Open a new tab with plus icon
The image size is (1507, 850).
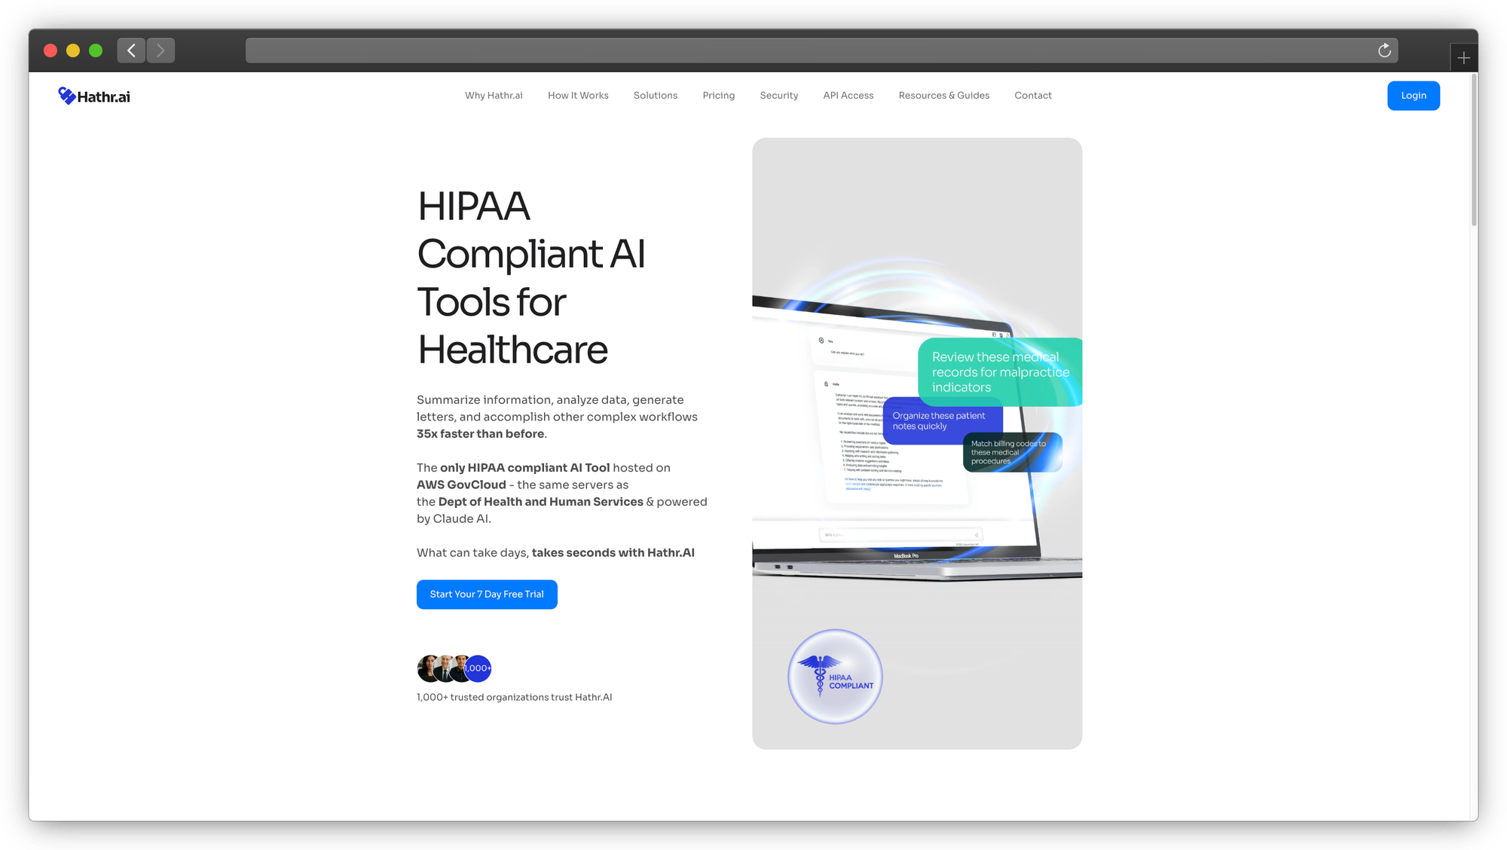1463,58
